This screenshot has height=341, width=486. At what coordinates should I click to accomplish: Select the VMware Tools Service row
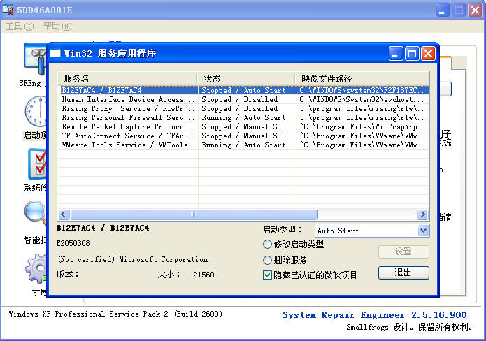tap(243, 145)
